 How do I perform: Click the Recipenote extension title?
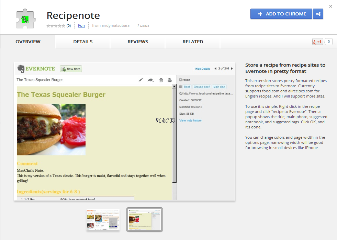[73, 15]
